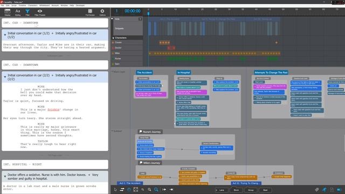Screen dimensions: 345x194
Task: Click the medium magnifier zoom icon
Action: [149, 190]
